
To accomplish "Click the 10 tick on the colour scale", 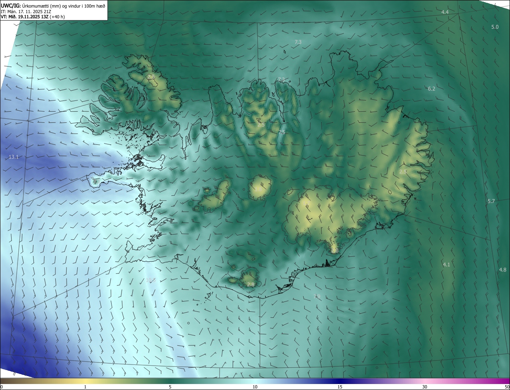I will pyautogui.click(x=255, y=387).
